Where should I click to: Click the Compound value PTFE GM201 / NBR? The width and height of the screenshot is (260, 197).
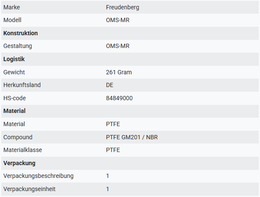132,137
